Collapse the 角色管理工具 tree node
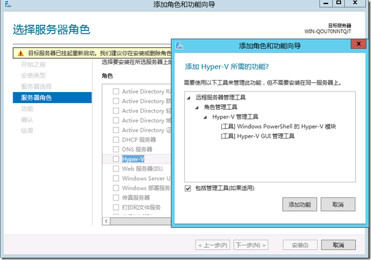The height and width of the screenshot is (260, 371). point(197,108)
